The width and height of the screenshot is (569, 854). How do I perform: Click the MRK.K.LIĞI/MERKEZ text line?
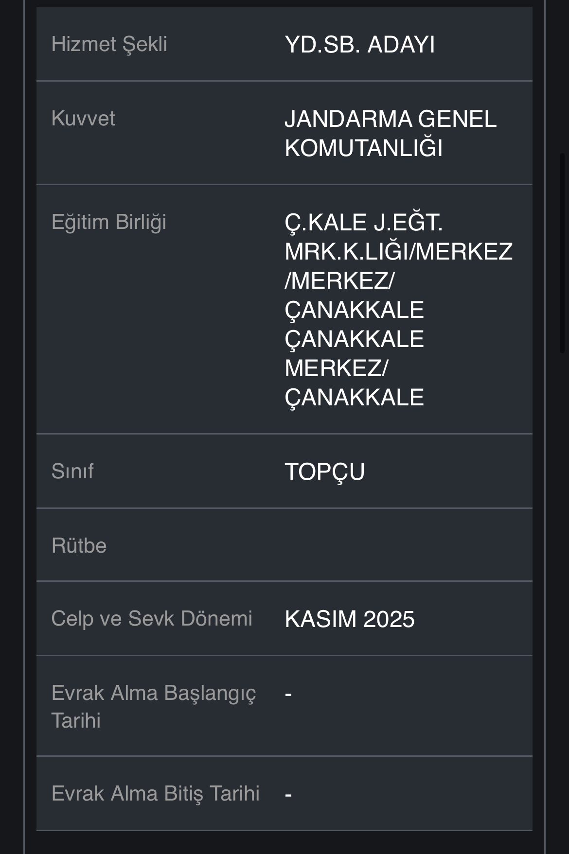(x=398, y=252)
